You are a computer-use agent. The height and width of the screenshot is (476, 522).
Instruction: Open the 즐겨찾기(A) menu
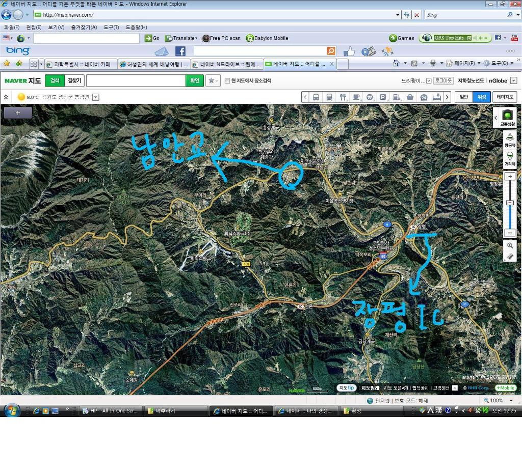(x=84, y=27)
